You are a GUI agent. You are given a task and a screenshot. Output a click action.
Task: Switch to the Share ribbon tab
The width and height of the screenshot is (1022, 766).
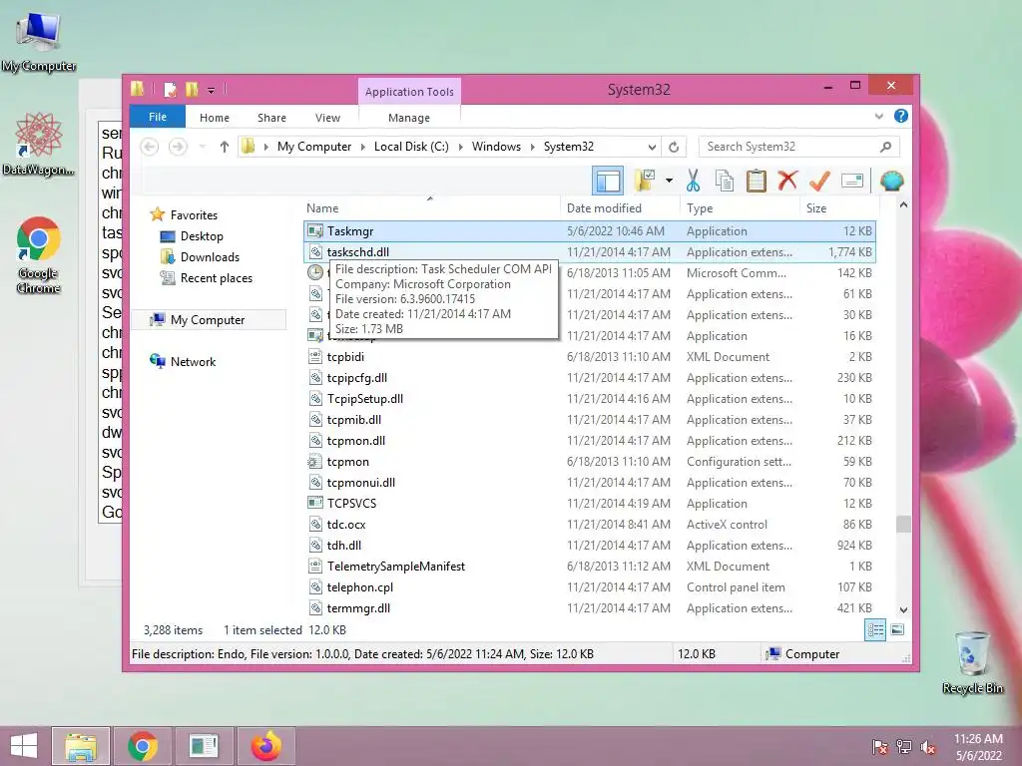[271, 118]
